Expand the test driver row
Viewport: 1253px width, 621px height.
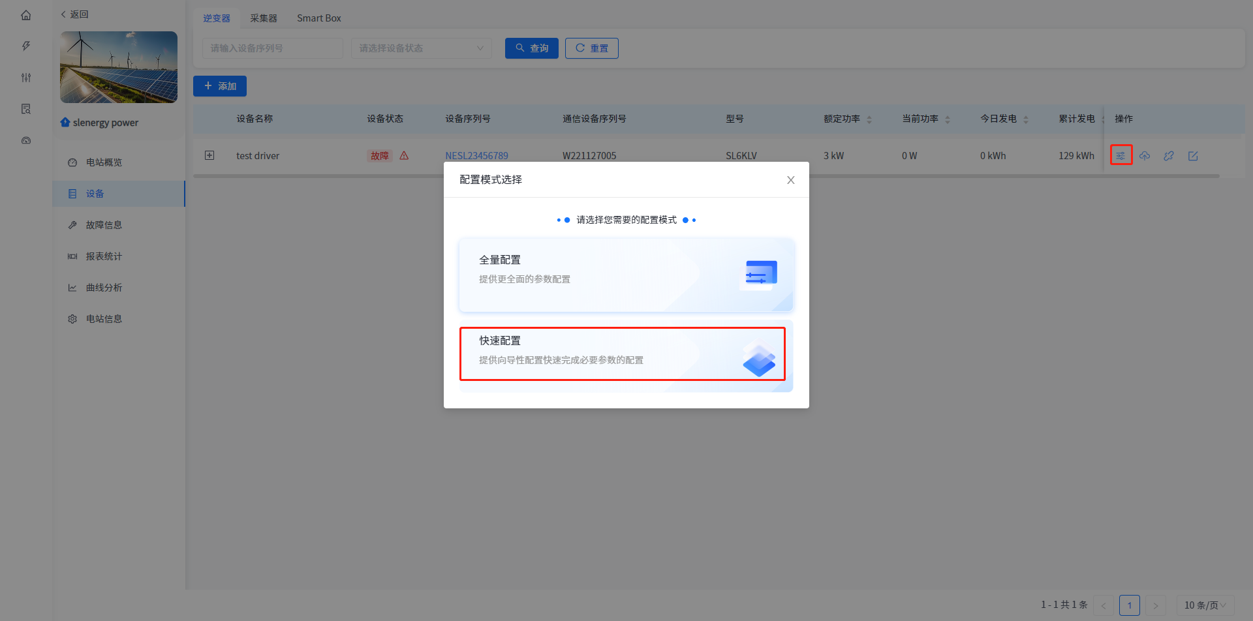click(209, 155)
